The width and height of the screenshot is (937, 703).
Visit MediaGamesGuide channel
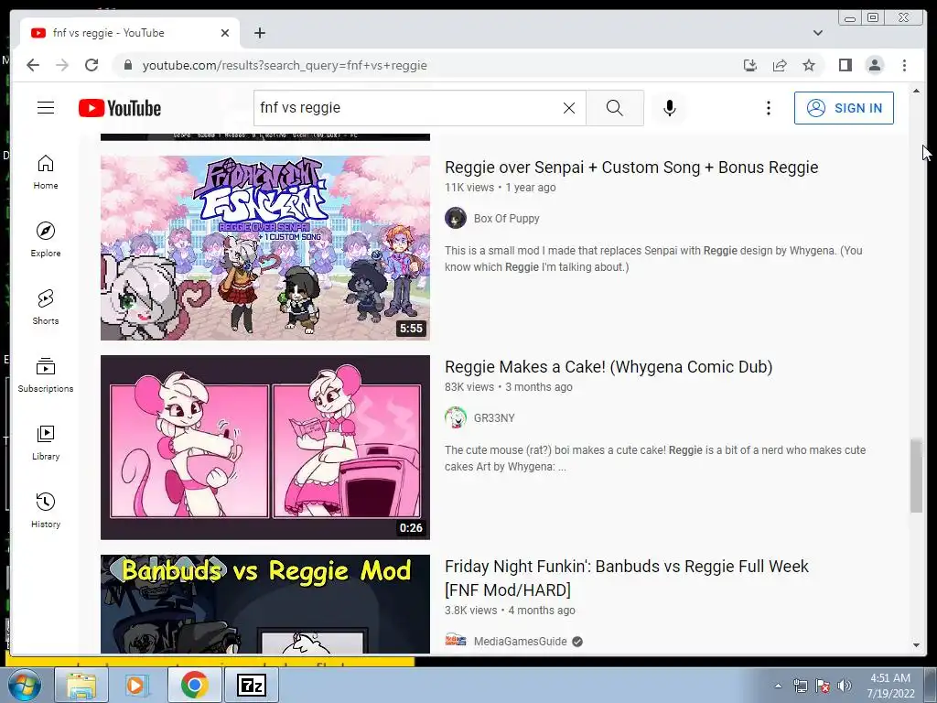tap(520, 641)
